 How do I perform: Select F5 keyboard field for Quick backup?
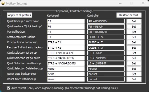(x=66, y=21)
